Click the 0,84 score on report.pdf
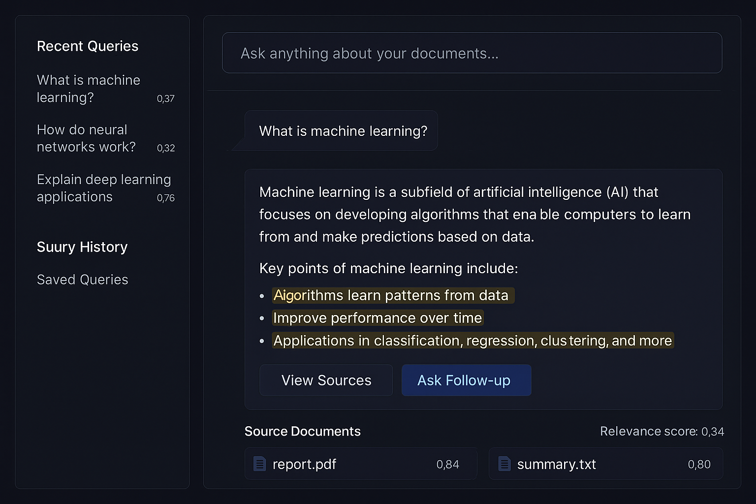756x504 pixels. 448,464
